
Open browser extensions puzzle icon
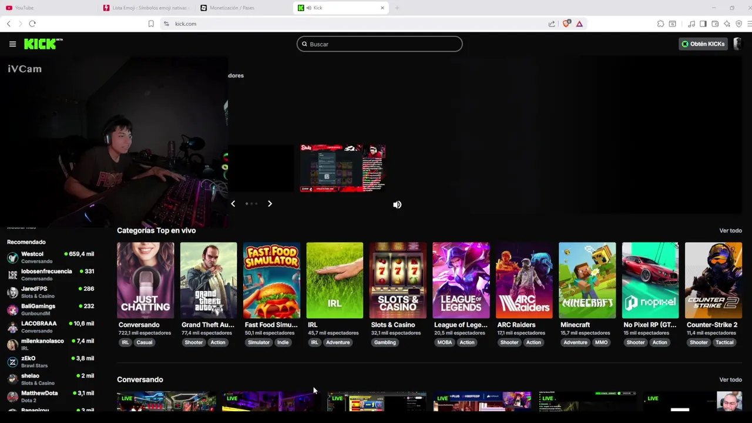coord(660,23)
